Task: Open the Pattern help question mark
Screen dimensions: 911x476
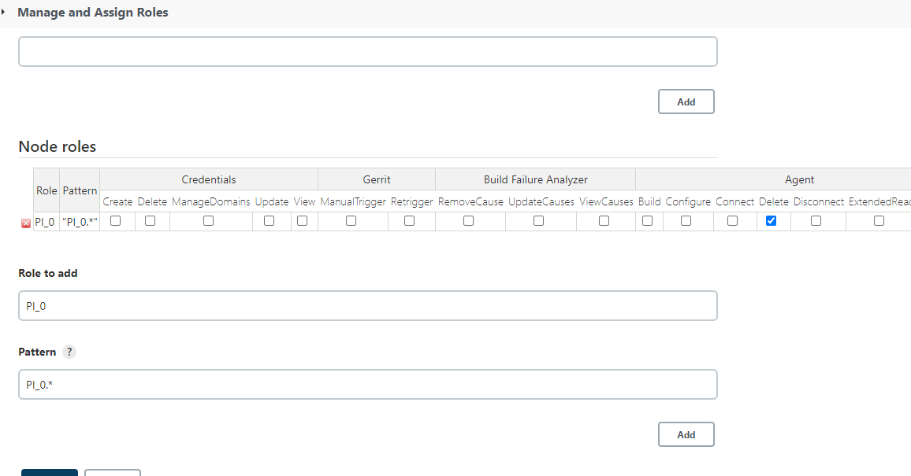Action: [x=69, y=352]
